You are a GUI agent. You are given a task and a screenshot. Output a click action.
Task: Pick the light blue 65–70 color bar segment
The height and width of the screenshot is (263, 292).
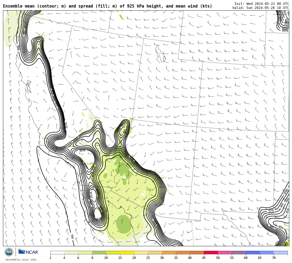coord(267,253)
